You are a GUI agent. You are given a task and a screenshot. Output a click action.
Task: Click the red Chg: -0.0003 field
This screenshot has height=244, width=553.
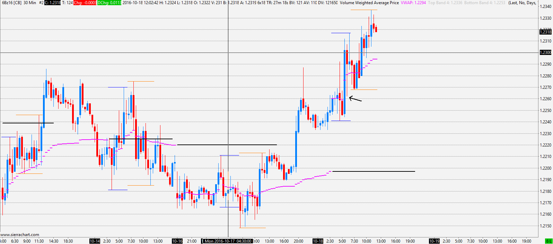pos(85,3)
